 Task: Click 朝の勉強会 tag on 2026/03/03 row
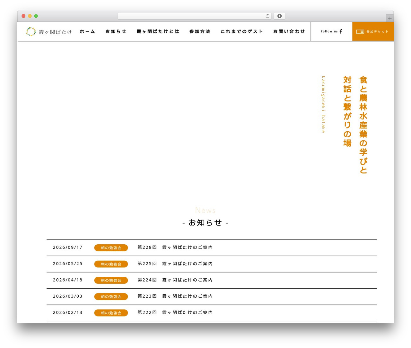[111, 297]
